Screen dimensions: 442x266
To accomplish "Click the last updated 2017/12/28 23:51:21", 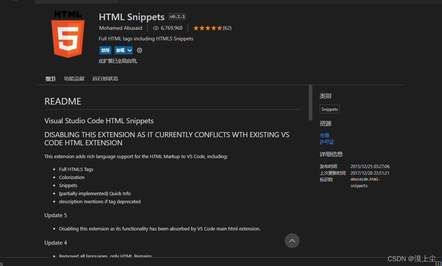I will click(370, 173).
